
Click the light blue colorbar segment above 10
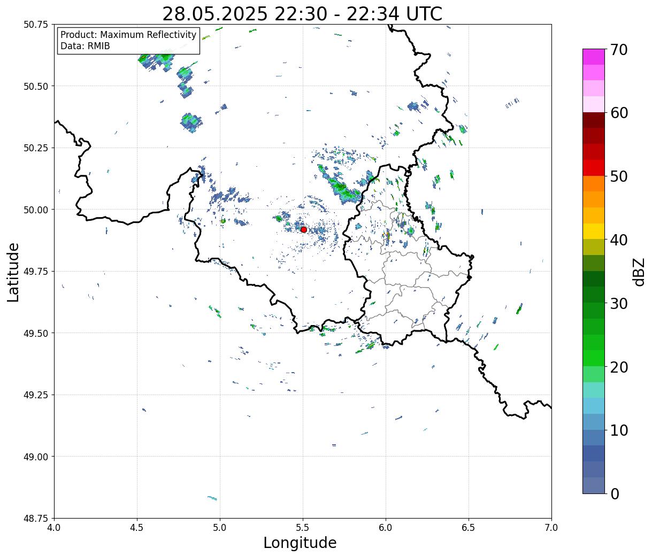(594, 422)
